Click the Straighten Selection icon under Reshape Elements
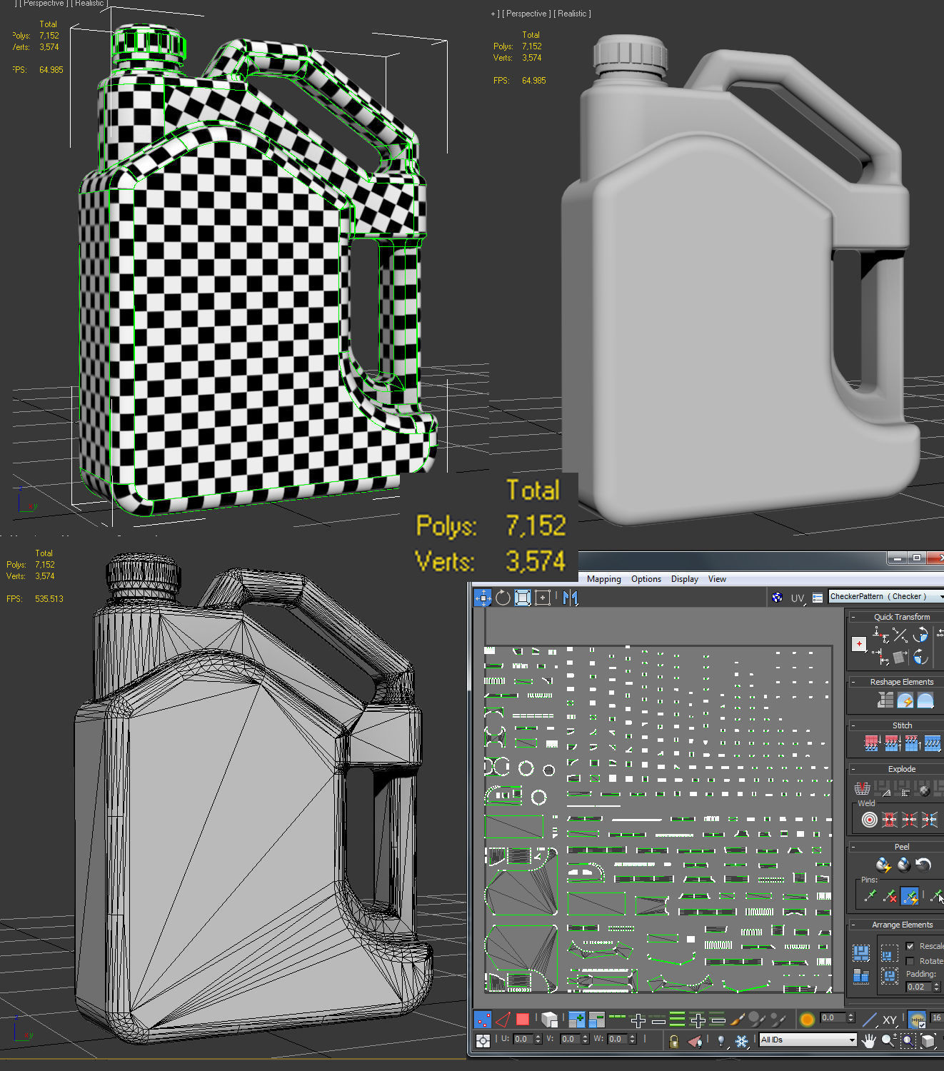Image resolution: width=944 pixels, height=1071 pixels. pos(885,700)
